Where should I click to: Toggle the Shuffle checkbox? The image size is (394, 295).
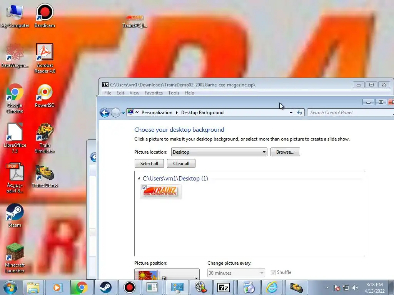(x=273, y=272)
